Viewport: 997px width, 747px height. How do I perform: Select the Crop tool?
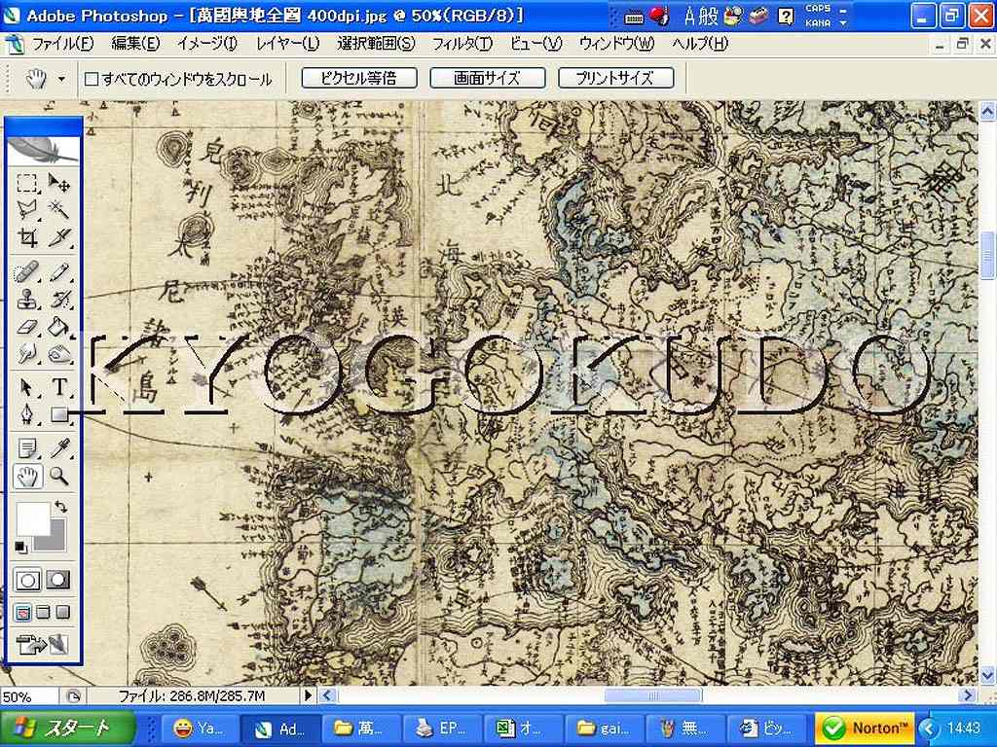point(27,237)
